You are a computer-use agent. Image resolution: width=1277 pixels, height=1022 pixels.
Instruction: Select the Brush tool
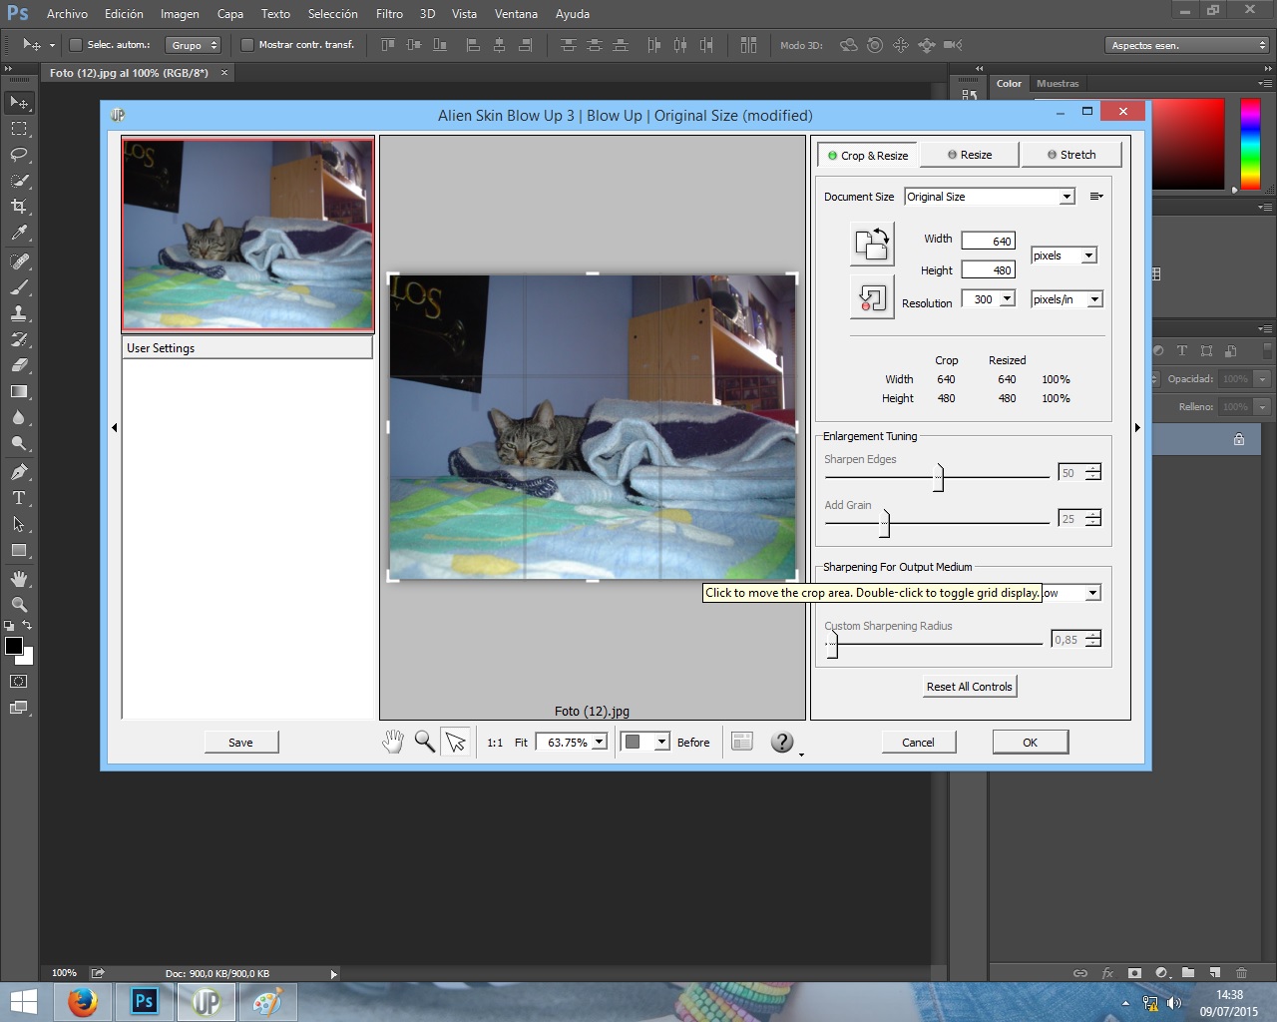click(x=19, y=287)
